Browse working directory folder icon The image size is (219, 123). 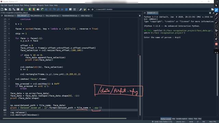[212, 9]
